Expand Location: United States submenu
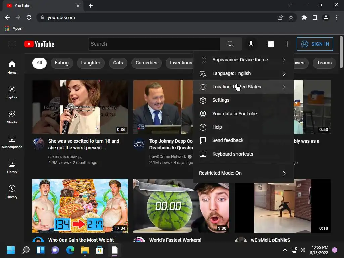 pyautogui.click(x=244, y=87)
